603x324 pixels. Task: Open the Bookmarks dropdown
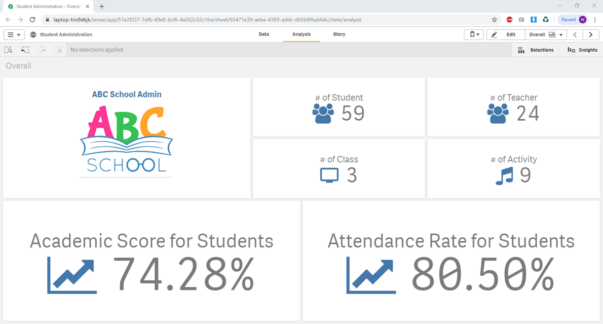(x=474, y=34)
